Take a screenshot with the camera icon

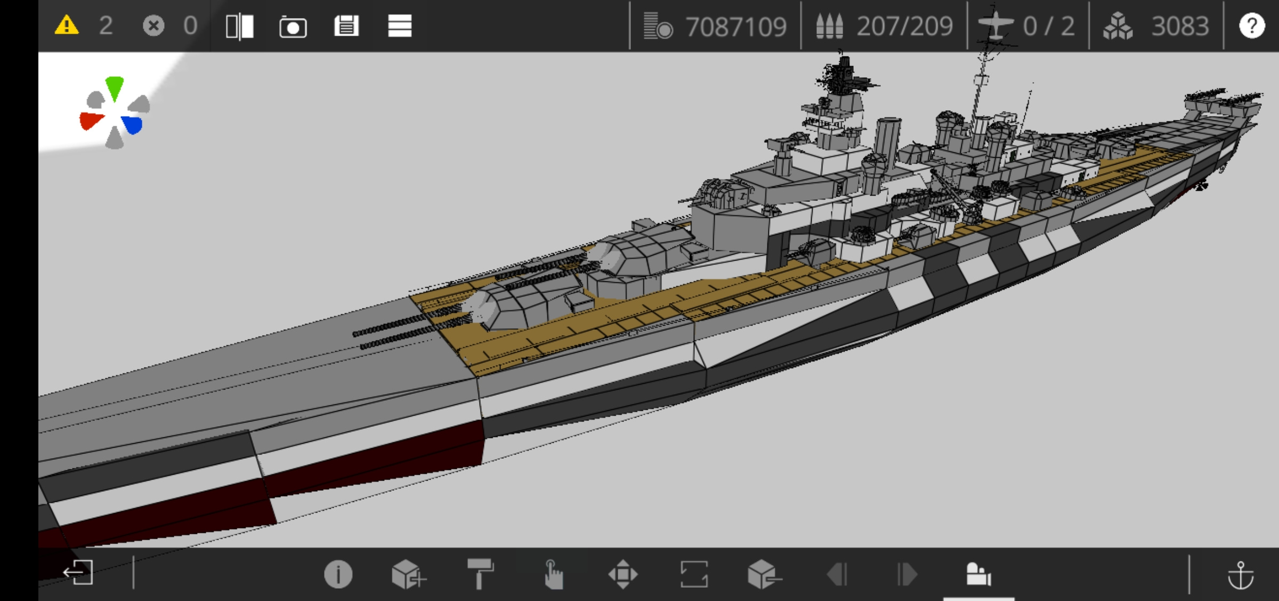tap(293, 27)
